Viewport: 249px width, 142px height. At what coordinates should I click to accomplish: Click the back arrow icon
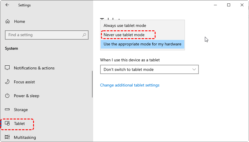(x=7, y=5)
